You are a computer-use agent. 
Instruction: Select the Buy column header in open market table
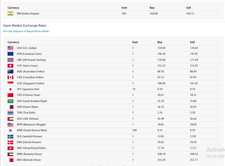point(160,42)
